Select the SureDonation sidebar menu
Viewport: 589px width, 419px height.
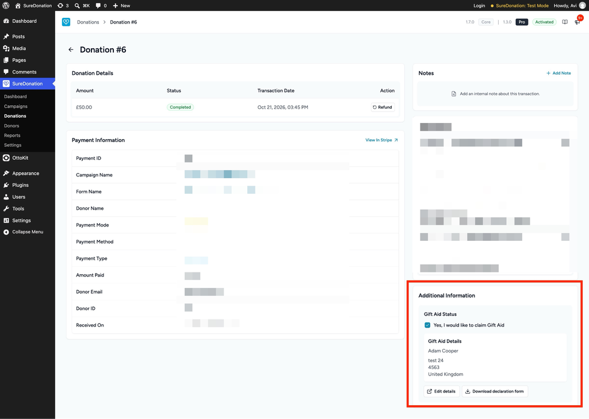tap(28, 84)
